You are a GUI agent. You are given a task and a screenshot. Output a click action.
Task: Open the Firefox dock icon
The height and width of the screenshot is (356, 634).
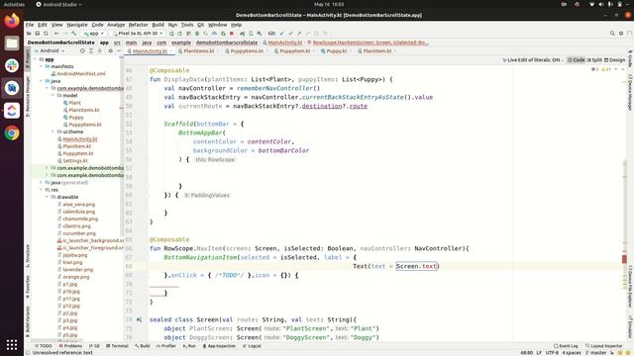[12, 20]
